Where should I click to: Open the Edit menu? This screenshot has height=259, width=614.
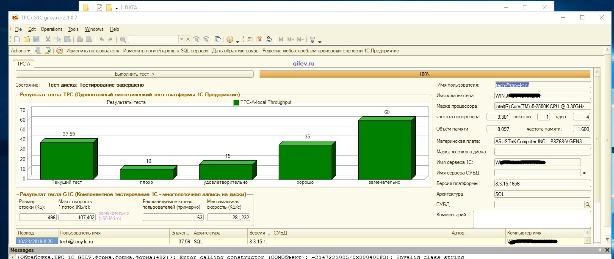click(x=32, y=29)
